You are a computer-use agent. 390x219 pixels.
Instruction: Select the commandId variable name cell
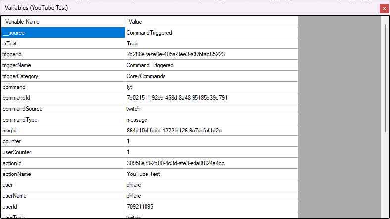[63, 98]
